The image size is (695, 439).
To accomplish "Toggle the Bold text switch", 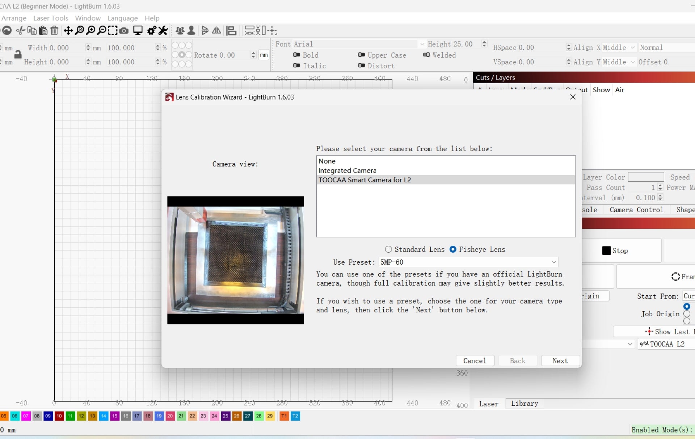I will coord(297,55).
